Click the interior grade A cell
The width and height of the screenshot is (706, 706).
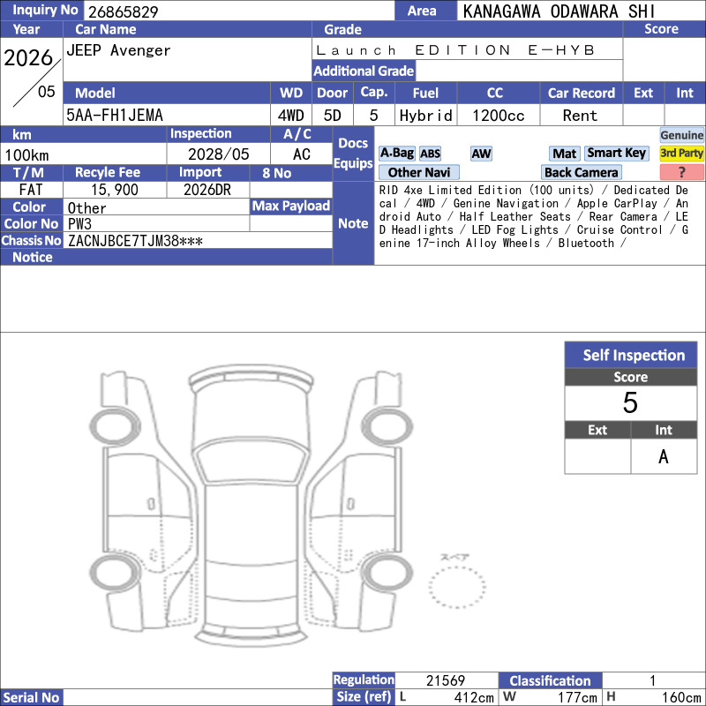664,456
